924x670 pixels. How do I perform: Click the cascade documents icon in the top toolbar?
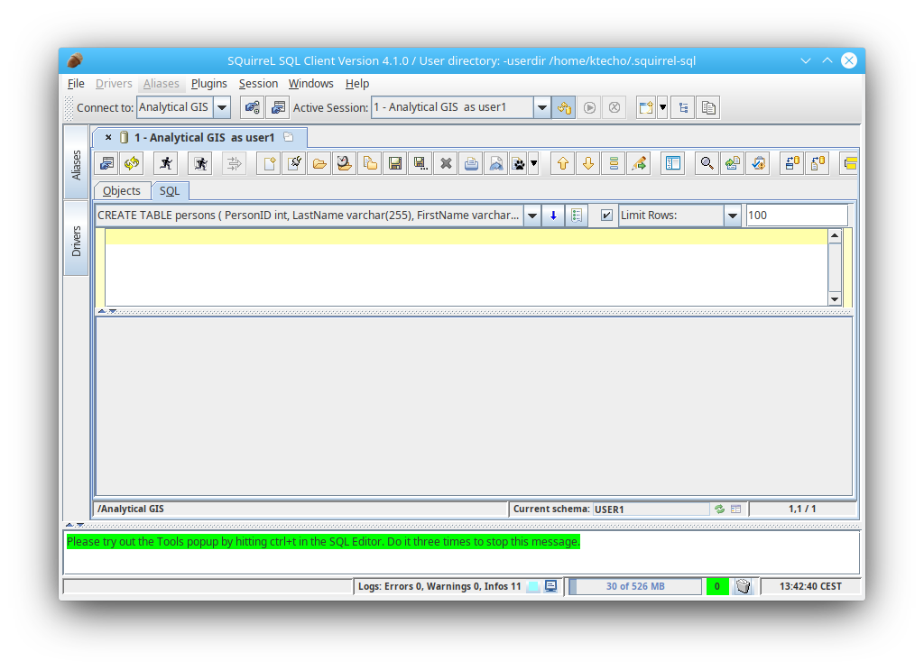click(x=708, y=107)
